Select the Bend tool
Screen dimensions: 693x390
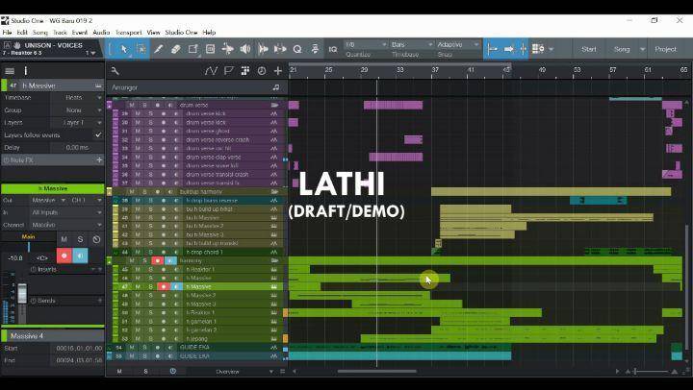click(227, 49)
